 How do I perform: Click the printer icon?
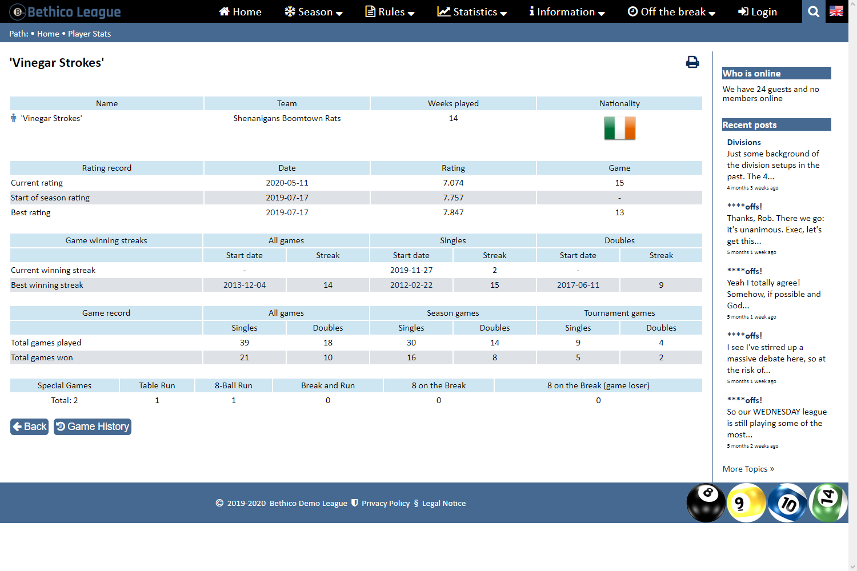click(x=692, y=62)
